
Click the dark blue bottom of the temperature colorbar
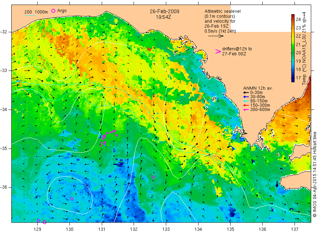tap(293, 80)
